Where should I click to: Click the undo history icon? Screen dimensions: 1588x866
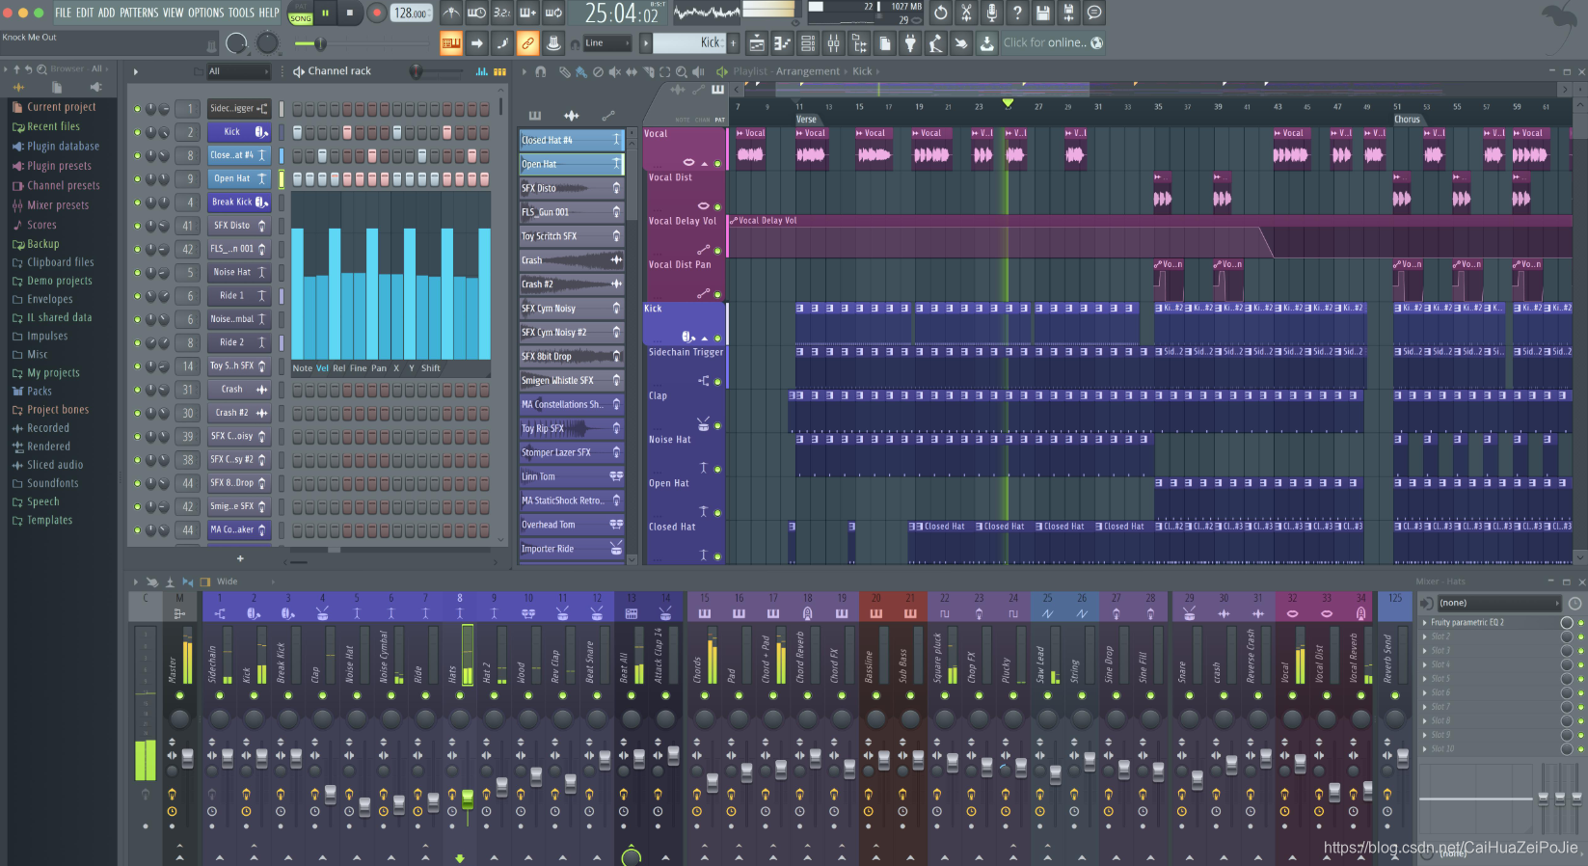(x=941, y=13)
